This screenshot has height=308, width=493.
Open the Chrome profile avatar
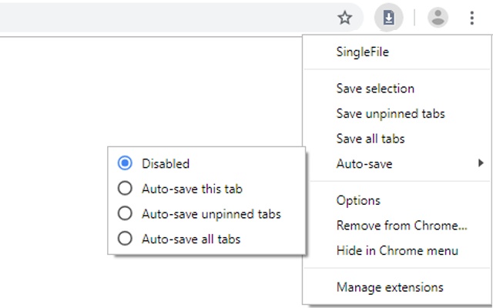pyautogui.click(x=438, y=18)
